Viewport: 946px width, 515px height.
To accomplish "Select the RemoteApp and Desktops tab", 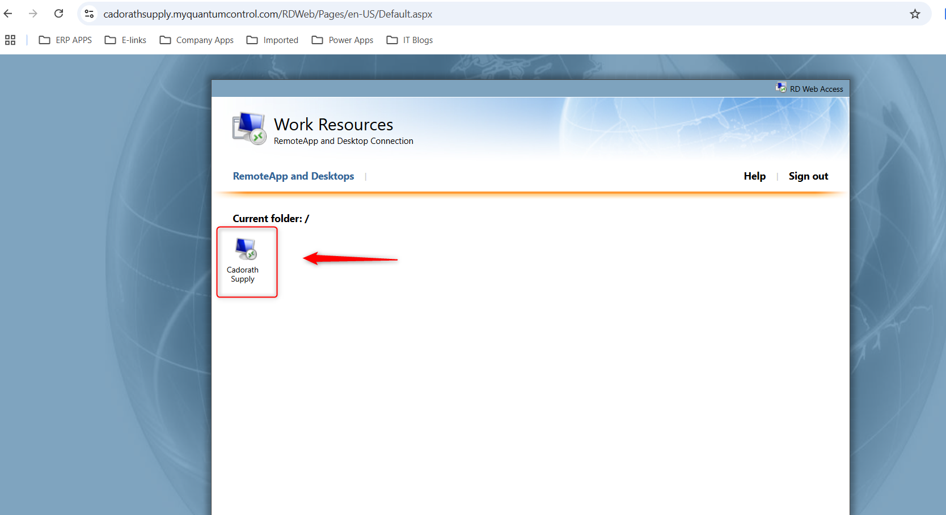I will tap(293, 176).
